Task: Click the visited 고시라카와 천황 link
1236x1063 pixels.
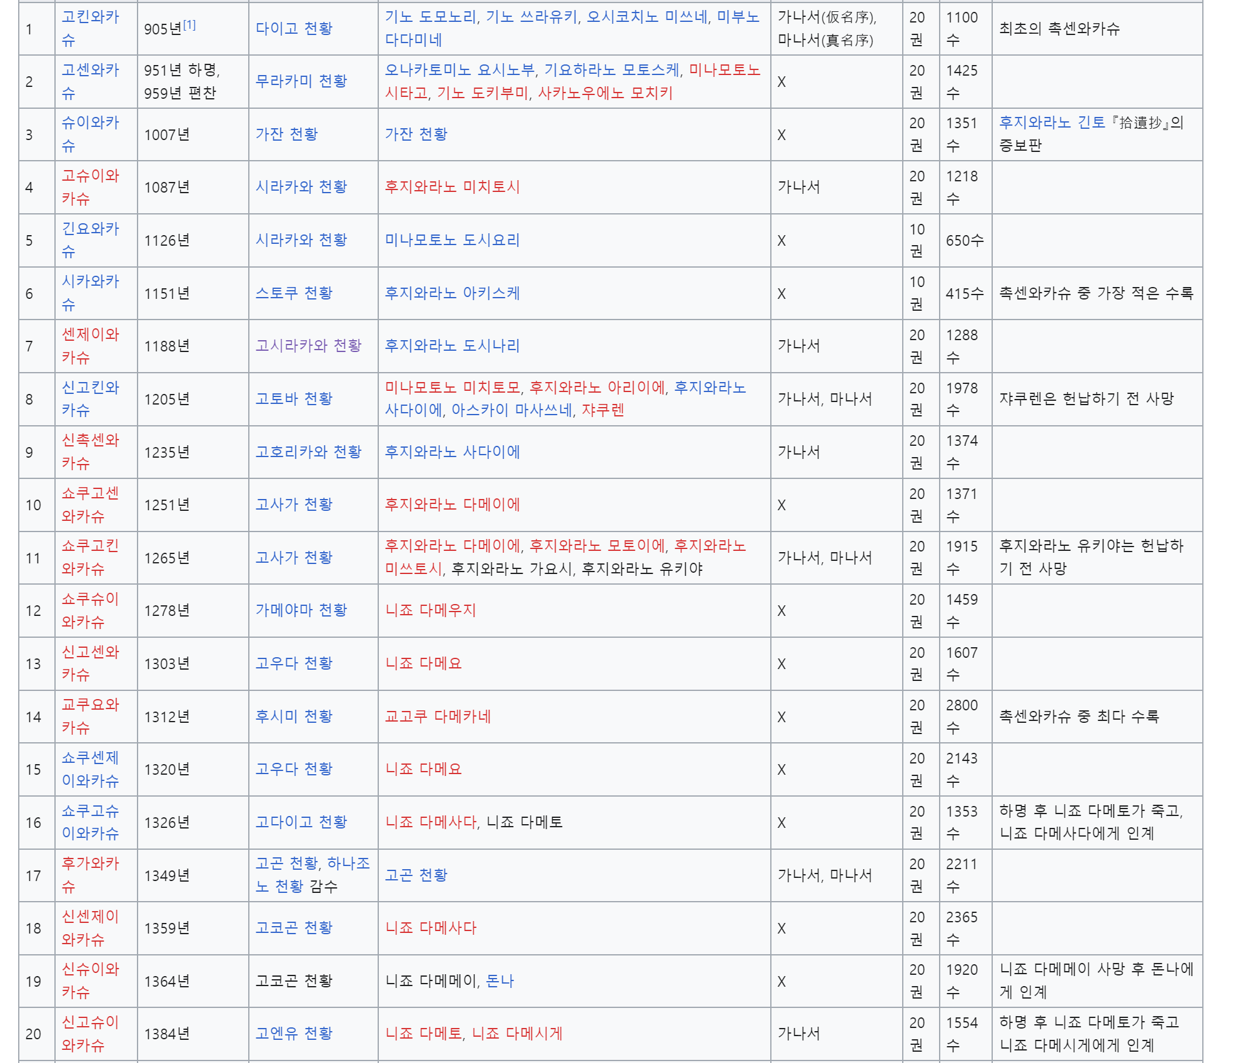Action: pos(308,346)
